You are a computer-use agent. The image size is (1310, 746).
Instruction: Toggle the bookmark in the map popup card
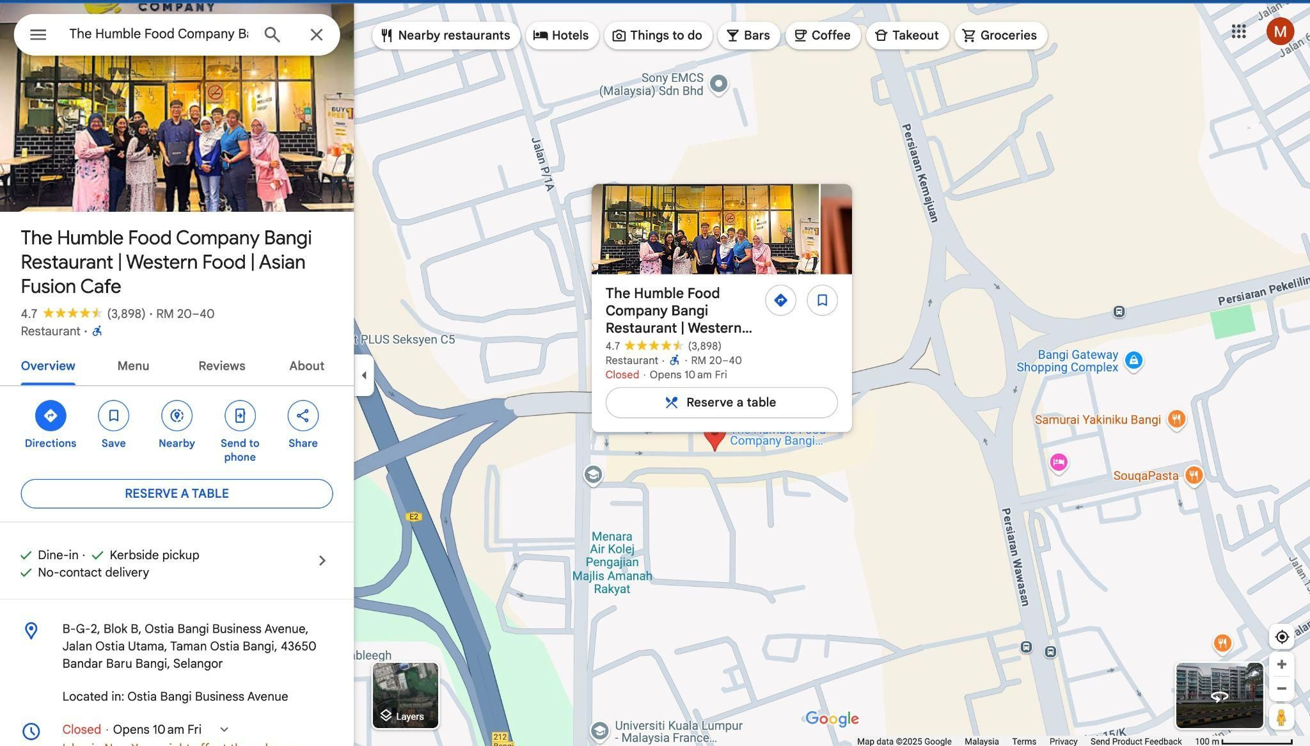[x=822, y=300]
